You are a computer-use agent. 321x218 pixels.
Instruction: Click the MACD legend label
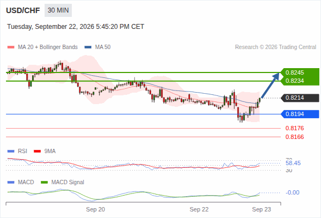click(x=26, y=183)
